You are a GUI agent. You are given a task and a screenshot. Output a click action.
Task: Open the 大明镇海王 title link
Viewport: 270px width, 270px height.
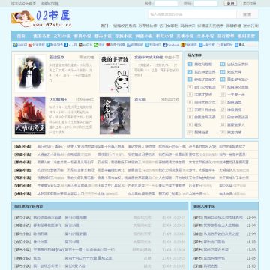[58, 99]
